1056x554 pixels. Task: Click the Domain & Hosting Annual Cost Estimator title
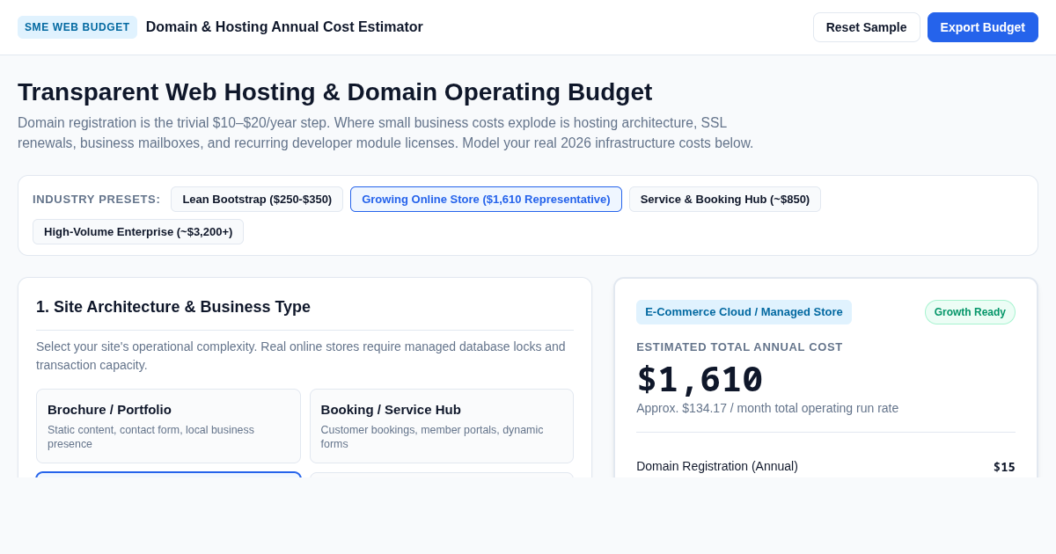(x=284, y=27)
